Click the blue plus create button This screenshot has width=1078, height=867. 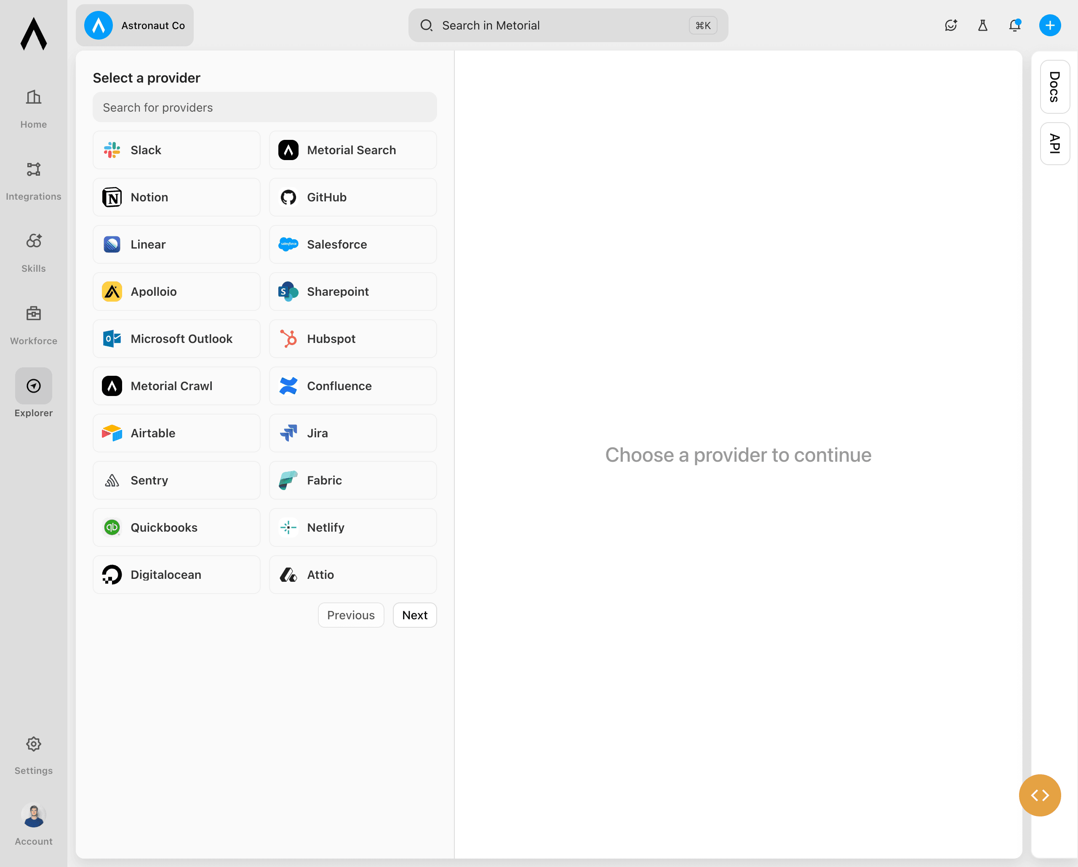click(x=1049, y=26)
